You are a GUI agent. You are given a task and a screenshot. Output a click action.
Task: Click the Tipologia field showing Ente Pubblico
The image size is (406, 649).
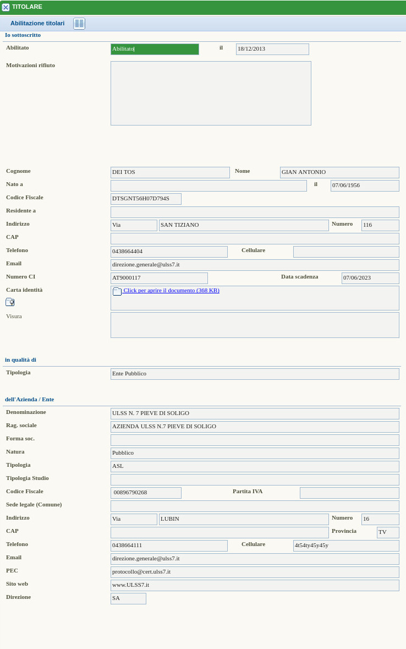[255, 374]
